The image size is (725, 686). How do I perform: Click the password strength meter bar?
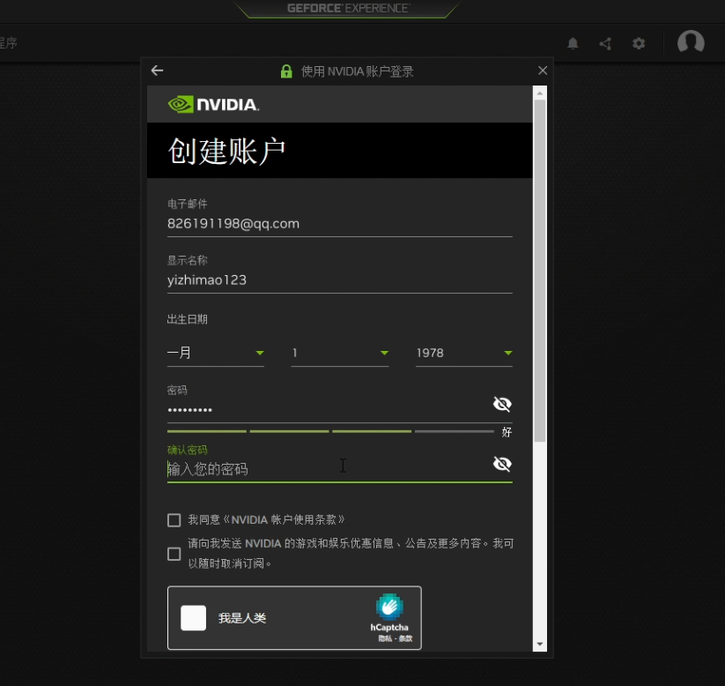coord(330,431)
